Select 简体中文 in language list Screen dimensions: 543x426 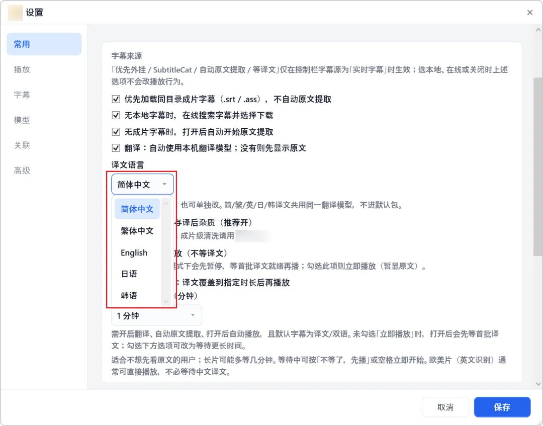[137, 209]
